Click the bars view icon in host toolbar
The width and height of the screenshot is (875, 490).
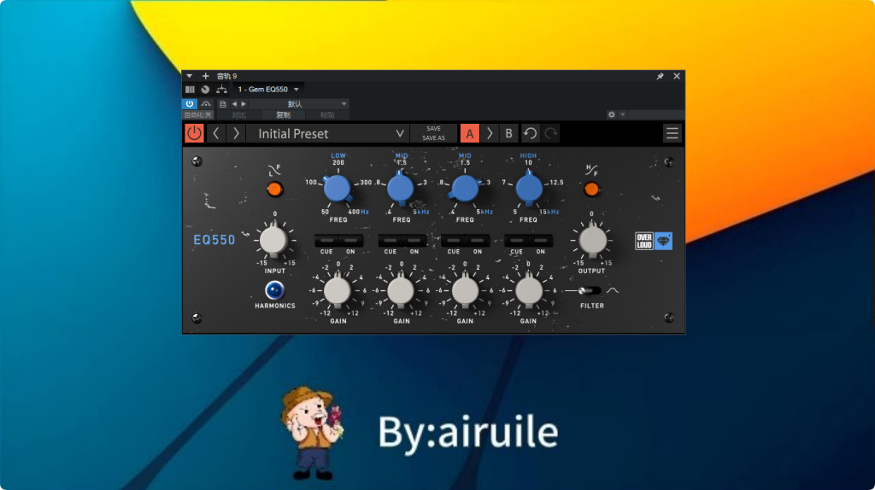[190, 89]
